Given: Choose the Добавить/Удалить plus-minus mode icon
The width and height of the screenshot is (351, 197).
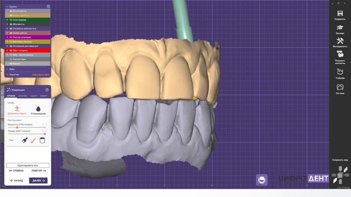Looking at the screenshot, I should tap(17, 108).
